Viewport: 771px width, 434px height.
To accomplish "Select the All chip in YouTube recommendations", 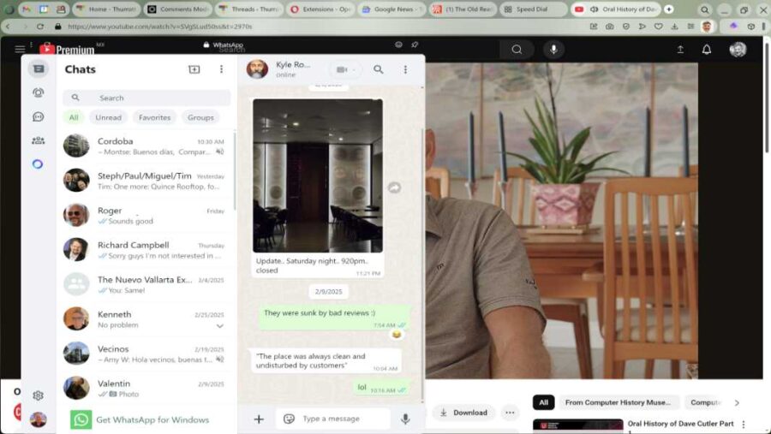I will tap(543, 402).
